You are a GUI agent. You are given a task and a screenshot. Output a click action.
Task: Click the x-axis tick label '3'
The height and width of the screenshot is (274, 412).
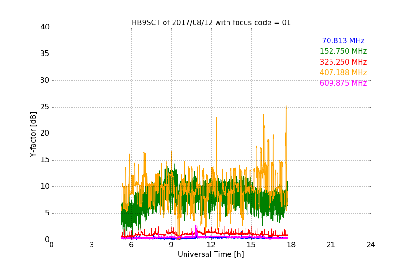click(x=92, y=245)
